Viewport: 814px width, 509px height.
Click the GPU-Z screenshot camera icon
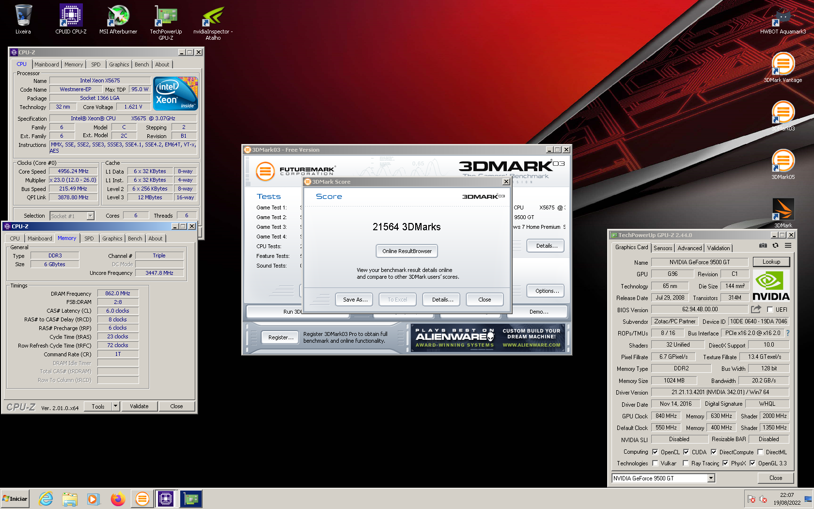click(763, 246)
